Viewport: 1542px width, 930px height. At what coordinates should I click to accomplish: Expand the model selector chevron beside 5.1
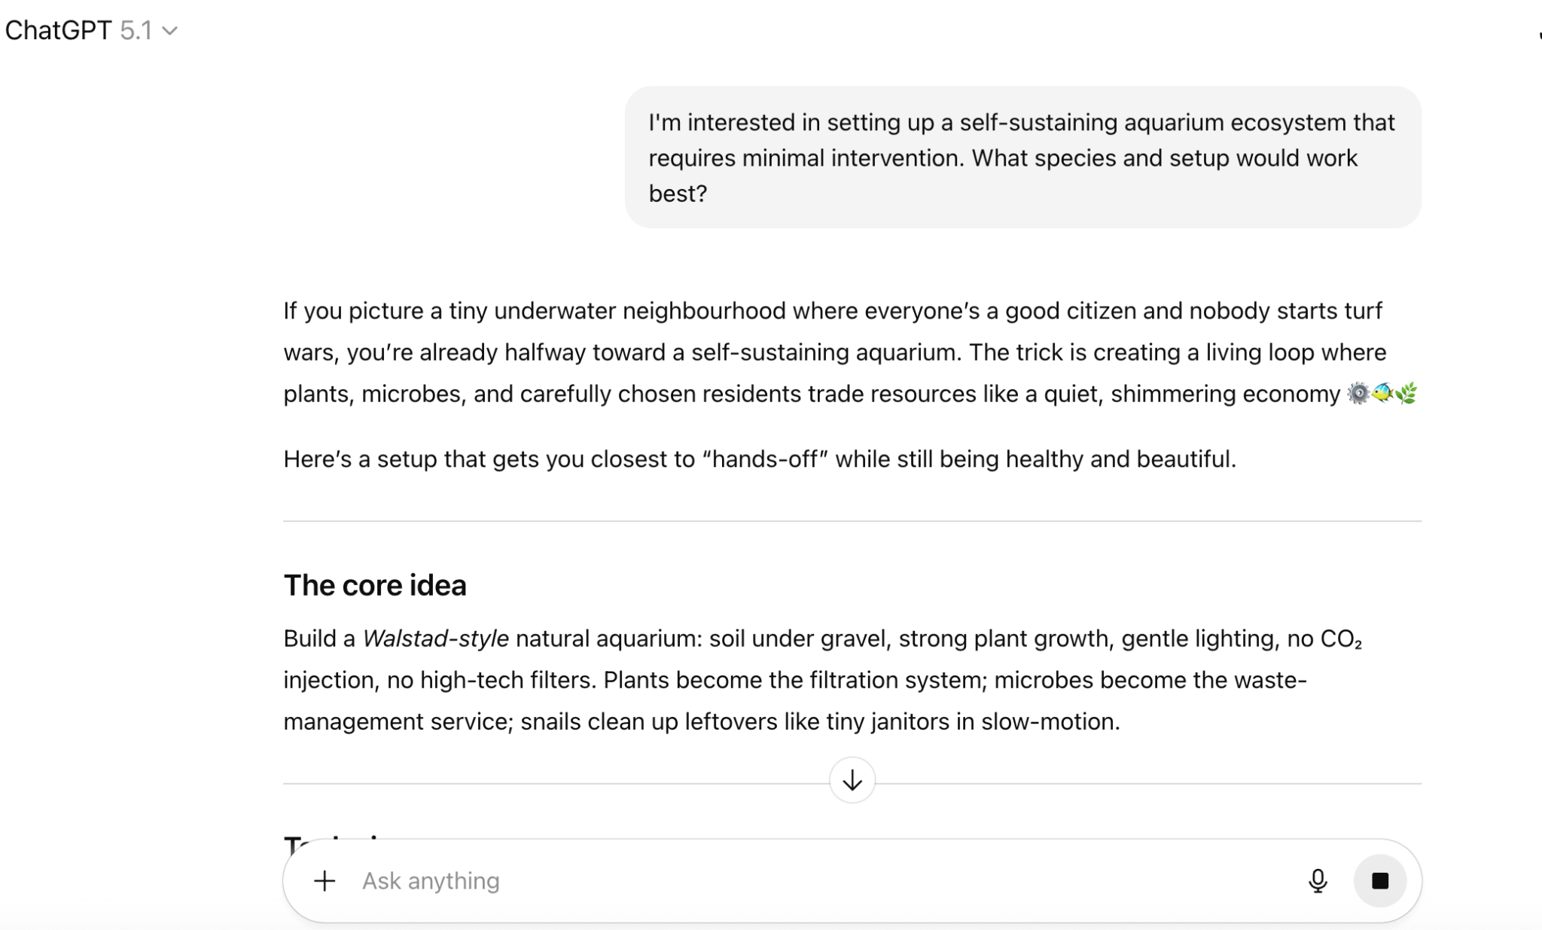(x=171, y=31)
